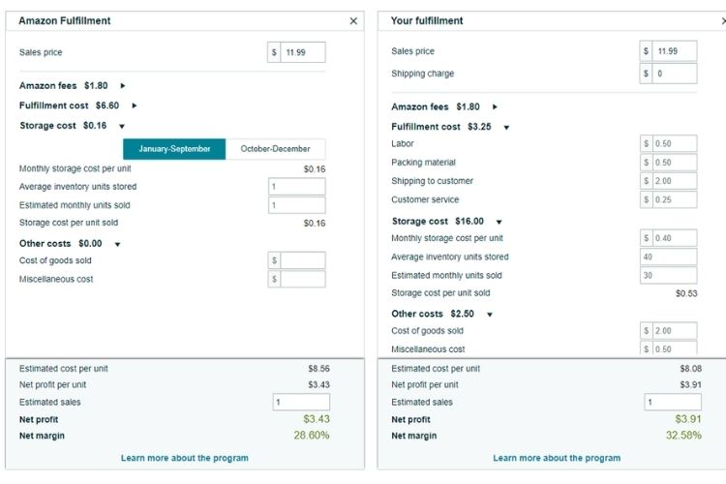The image size is (726, 484).
Task: Click Cost of goods sold field, Amazon panel
Action: pyautogui.click(x=303, y=260)
